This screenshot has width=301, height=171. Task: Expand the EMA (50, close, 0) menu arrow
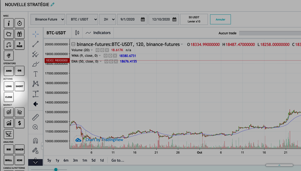(x=101, y=61)
